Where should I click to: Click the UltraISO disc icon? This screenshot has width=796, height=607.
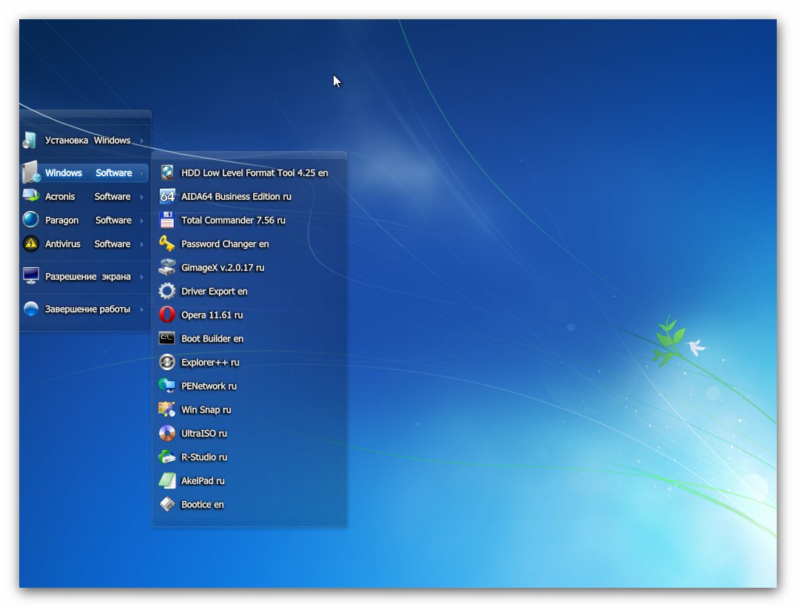pyautogui.click(x=168, y=433)
